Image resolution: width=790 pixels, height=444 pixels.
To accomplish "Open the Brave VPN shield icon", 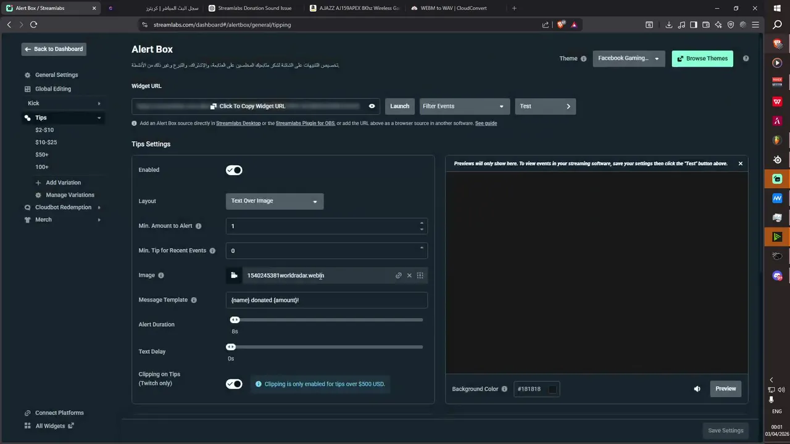I will 731,25.
